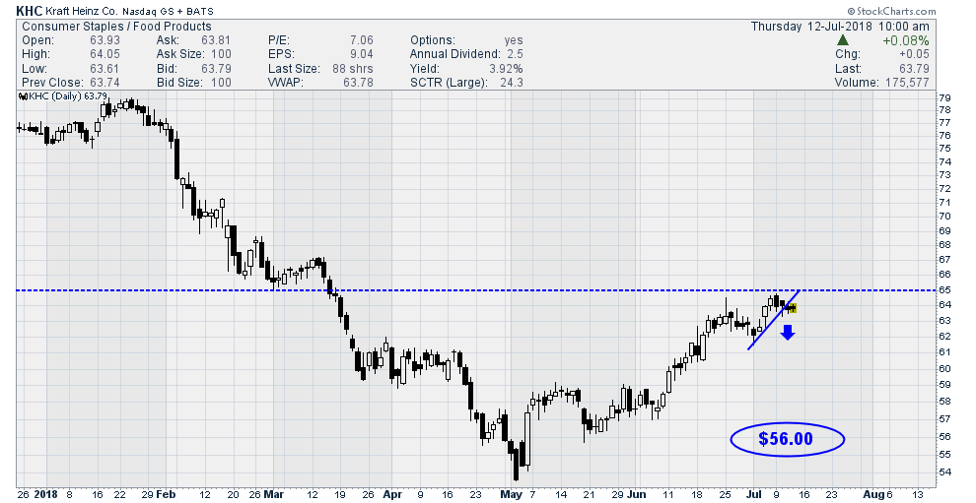
Task: Select the Low value 63.61
Action: 105,68
